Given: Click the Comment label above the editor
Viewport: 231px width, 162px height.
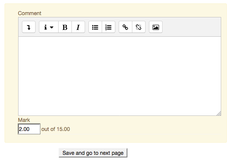Looking at the screenshot, I should (29, 13).
